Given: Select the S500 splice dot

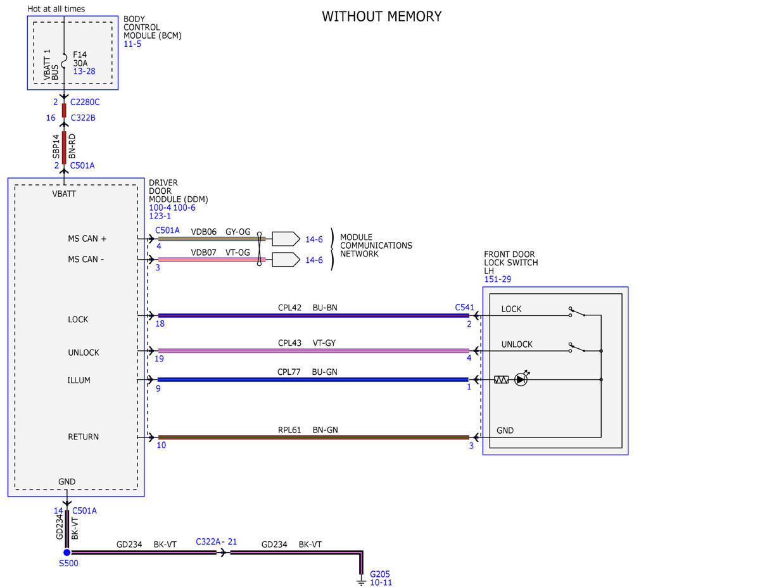Looking at the screenshot, I should [66, 552].
